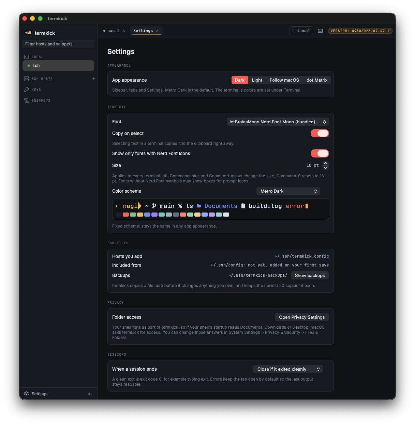Screen dimensions: 415x425
Task: Open the Font dropdown showing JetBrainsMono Nerd Font
Action: pyautogui.click(x=278, y=122)
